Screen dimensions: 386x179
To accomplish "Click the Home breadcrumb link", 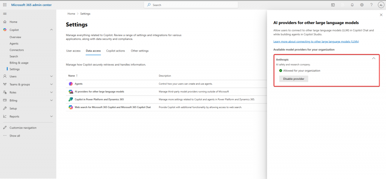I will point(71,14).
